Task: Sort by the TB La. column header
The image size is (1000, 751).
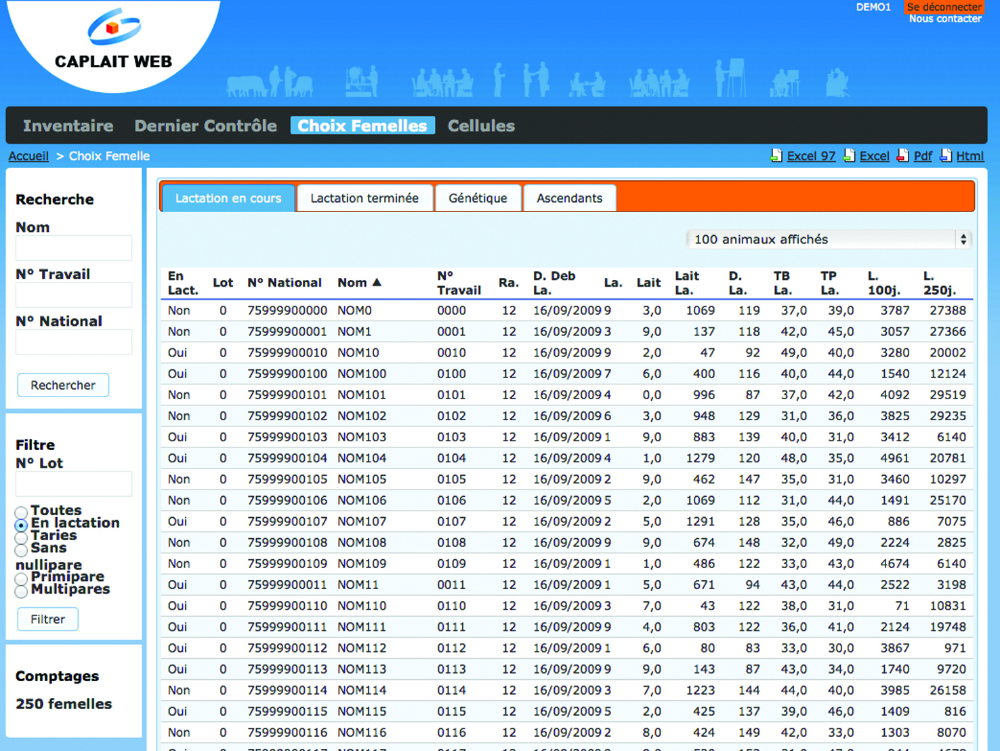Action: point(783,283)
